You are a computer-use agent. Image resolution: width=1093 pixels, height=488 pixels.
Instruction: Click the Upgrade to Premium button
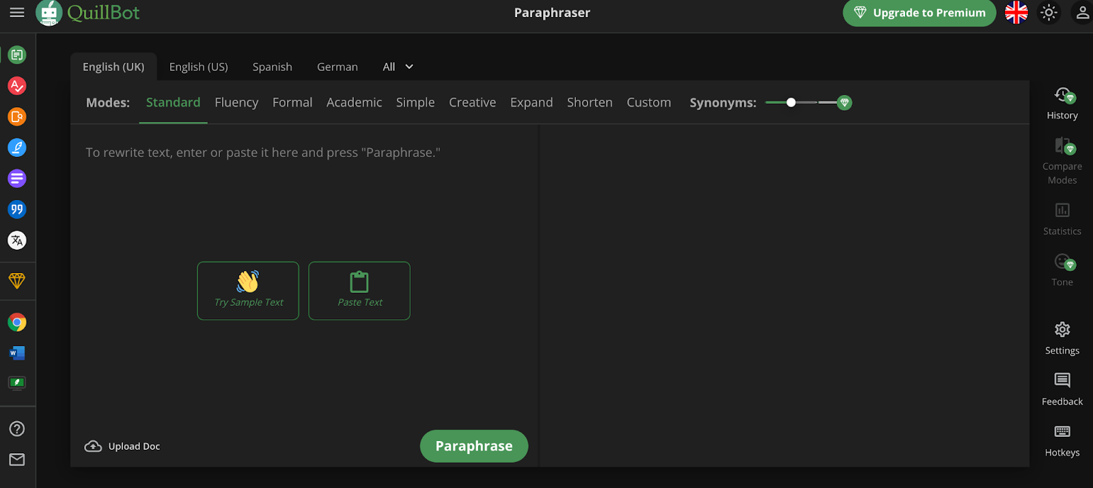click(919, 12)
